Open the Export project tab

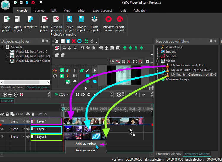pos(102,10)
